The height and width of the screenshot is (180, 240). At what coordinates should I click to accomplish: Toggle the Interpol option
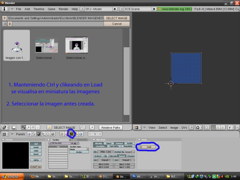point(119,143)
